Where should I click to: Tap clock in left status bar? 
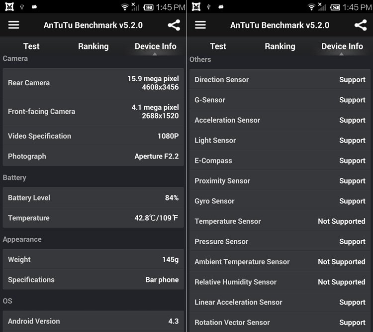pyautogui.click(x=170, y=7)
